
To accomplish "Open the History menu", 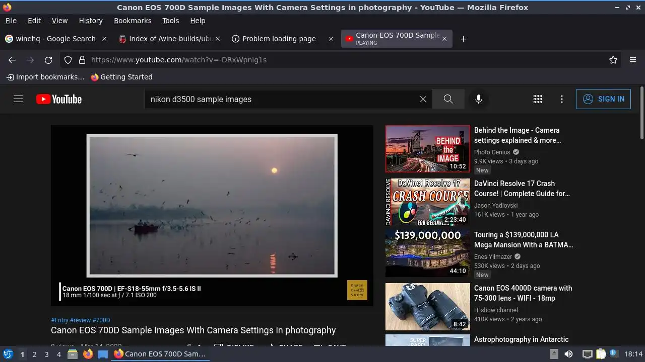I will coord(91,21).
